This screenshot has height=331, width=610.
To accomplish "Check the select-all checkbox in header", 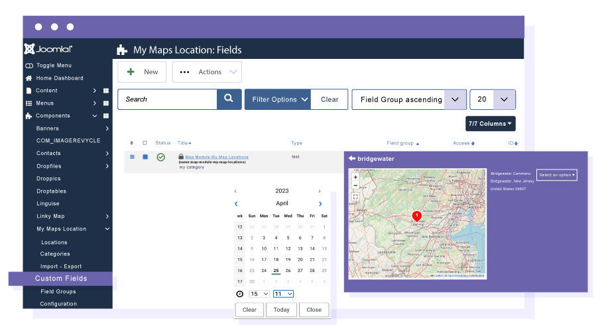I will pyautogui.click(x=145, y=143).
